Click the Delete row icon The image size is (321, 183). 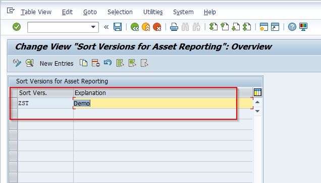[95, 63]
